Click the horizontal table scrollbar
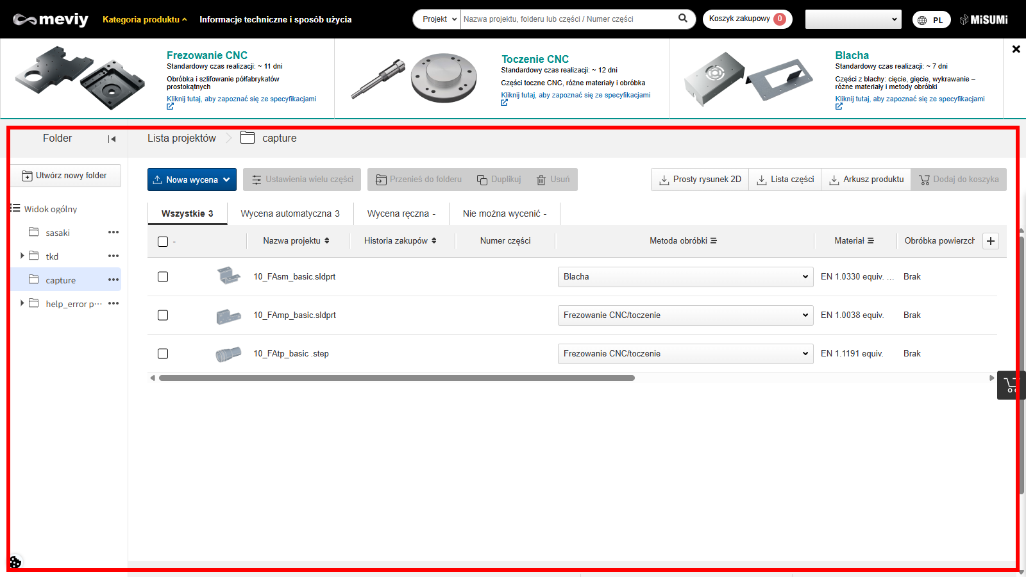Viewport: 1026px width, 577px height. click(396, 378)
